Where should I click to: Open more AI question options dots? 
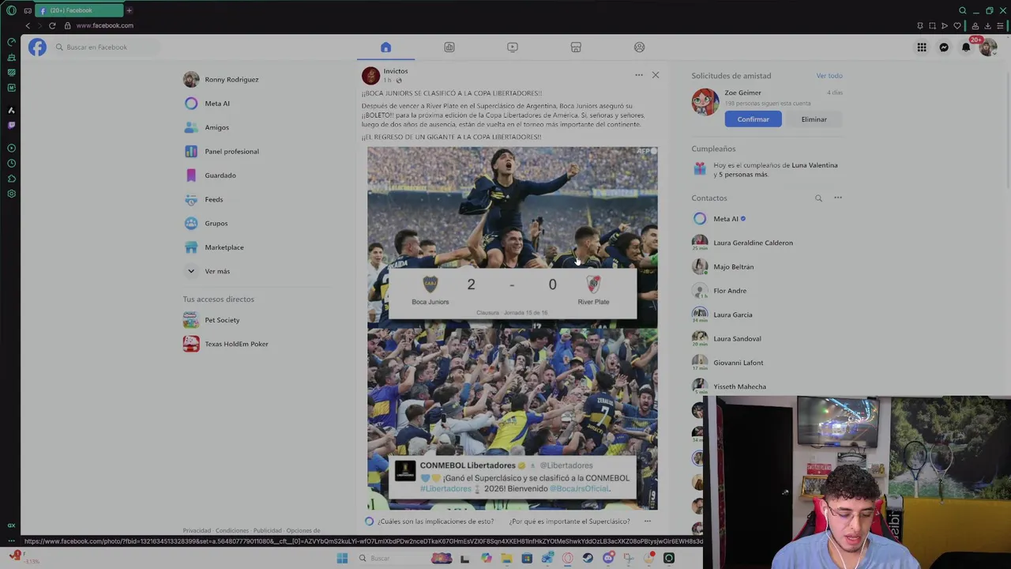click(x=648, y=522)
